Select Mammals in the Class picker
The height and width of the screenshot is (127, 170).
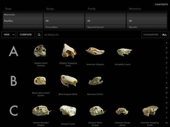tap(9, 15)
